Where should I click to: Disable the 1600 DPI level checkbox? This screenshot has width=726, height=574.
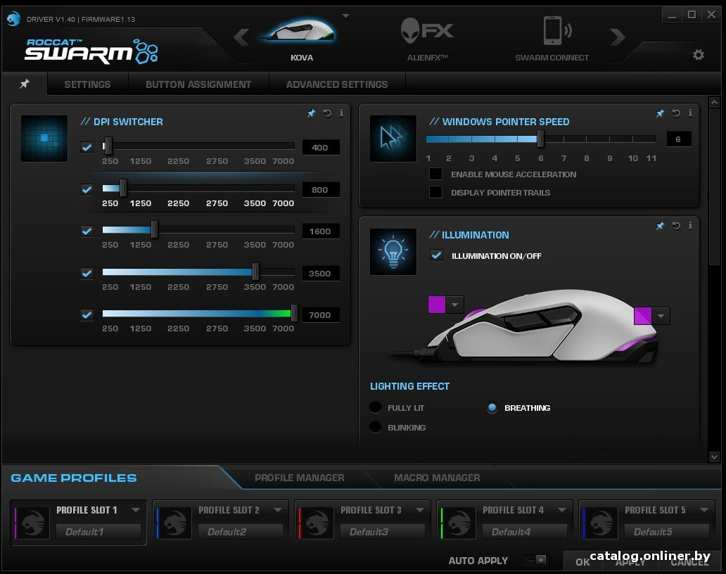87,231
